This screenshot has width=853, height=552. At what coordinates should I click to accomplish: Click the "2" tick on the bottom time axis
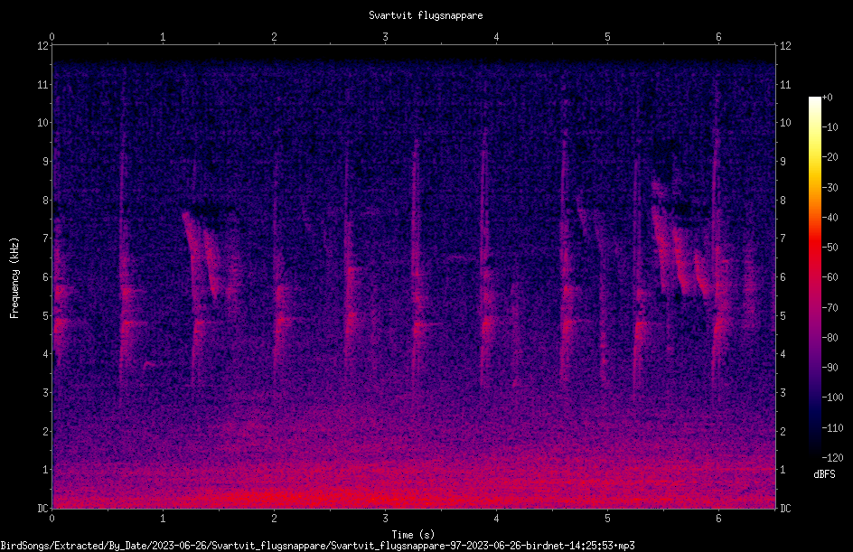[274, 519]
